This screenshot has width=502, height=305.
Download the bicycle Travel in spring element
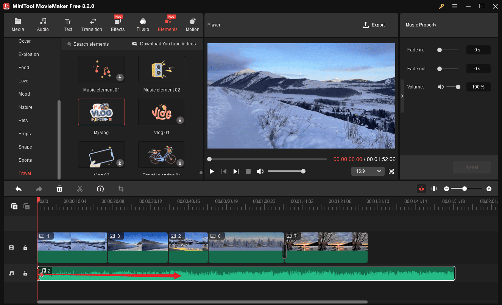[180, 163]
